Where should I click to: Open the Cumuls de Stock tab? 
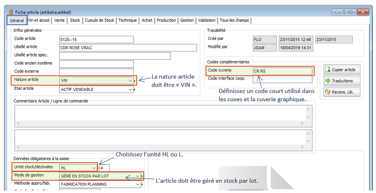(100, 20)
